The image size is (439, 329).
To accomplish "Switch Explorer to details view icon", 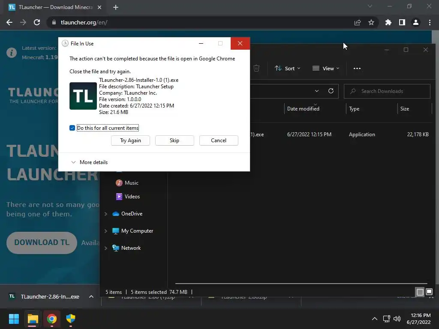I will tap(420, 292).
